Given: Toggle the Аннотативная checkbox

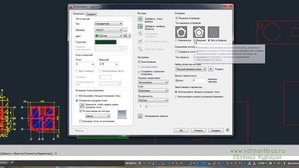Looking at the screenshot, I should tap(139, 62).
